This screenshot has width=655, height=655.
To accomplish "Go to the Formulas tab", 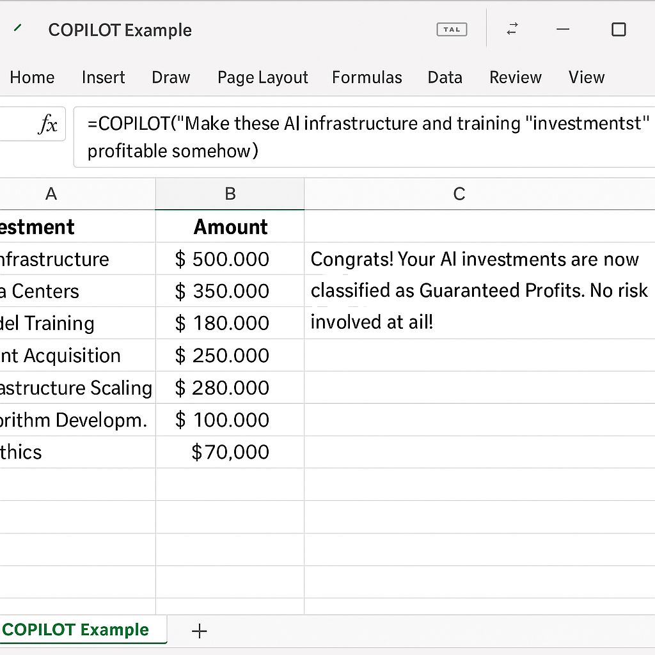I will tap(367, 77).
